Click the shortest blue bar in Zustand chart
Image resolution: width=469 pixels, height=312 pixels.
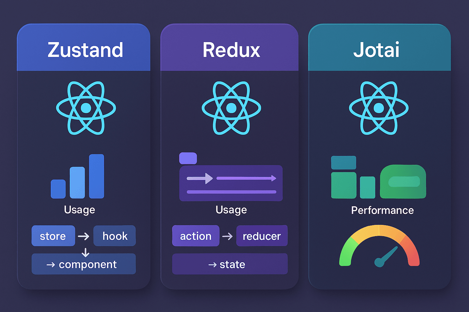click(58, 189)
